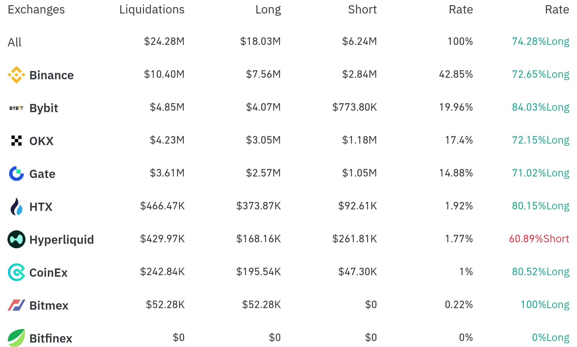Viewport: 577px width, 347px height.
Task: Click the Exchanges column header
Action: pyautogui.click(x=36, y=10)
